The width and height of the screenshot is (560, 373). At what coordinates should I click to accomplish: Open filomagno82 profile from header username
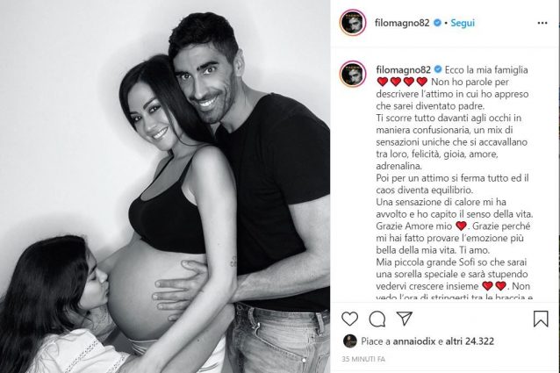point(402,23)
